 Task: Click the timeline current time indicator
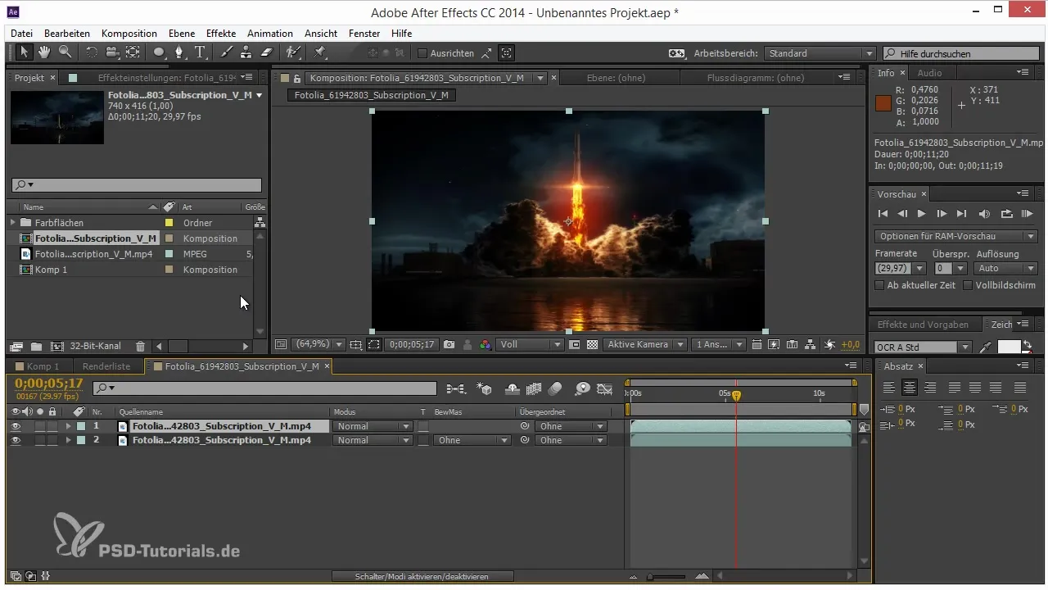point(736,395)
